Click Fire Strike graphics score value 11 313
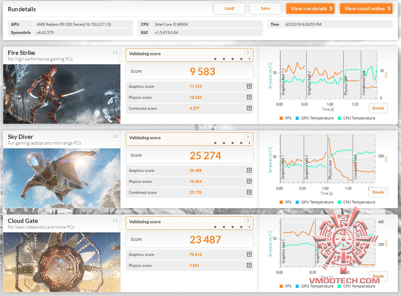 (196, 87)
